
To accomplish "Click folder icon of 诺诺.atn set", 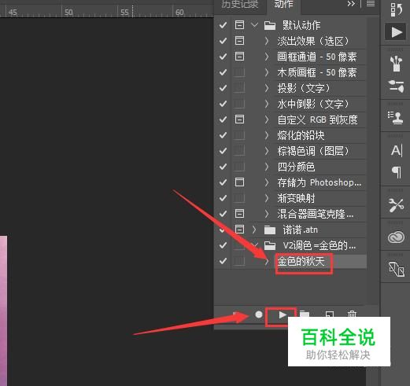I will [270, 230].
